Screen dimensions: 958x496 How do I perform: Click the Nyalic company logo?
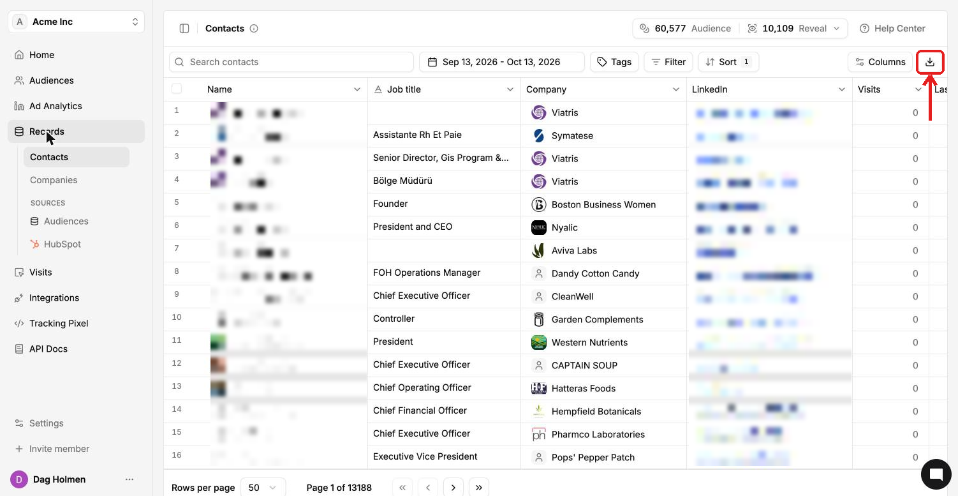pyautogui.click(x=539, y=228)
